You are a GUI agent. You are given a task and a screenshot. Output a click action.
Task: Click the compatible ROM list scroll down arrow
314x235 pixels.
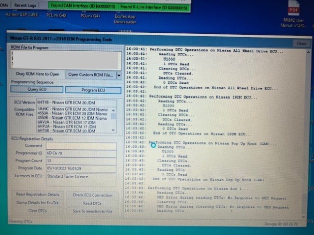point(113,130)
